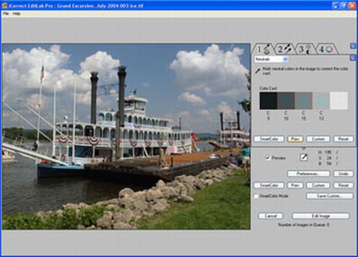The width and height of the screenshot is (358, 257).
Task: Click the Cancel button
Action: (271, 216)
